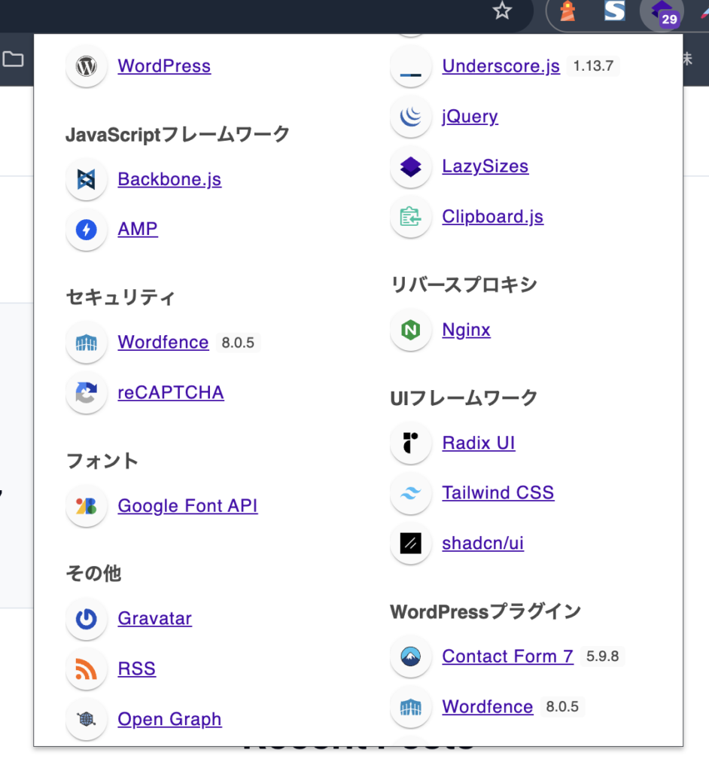Open the Backbone.js link
The image size is (709, 771).
[169, 179]
